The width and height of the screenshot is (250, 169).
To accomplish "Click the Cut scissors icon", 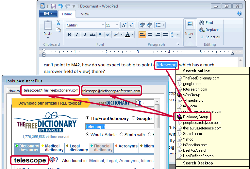I will click(x=58, y=23).
